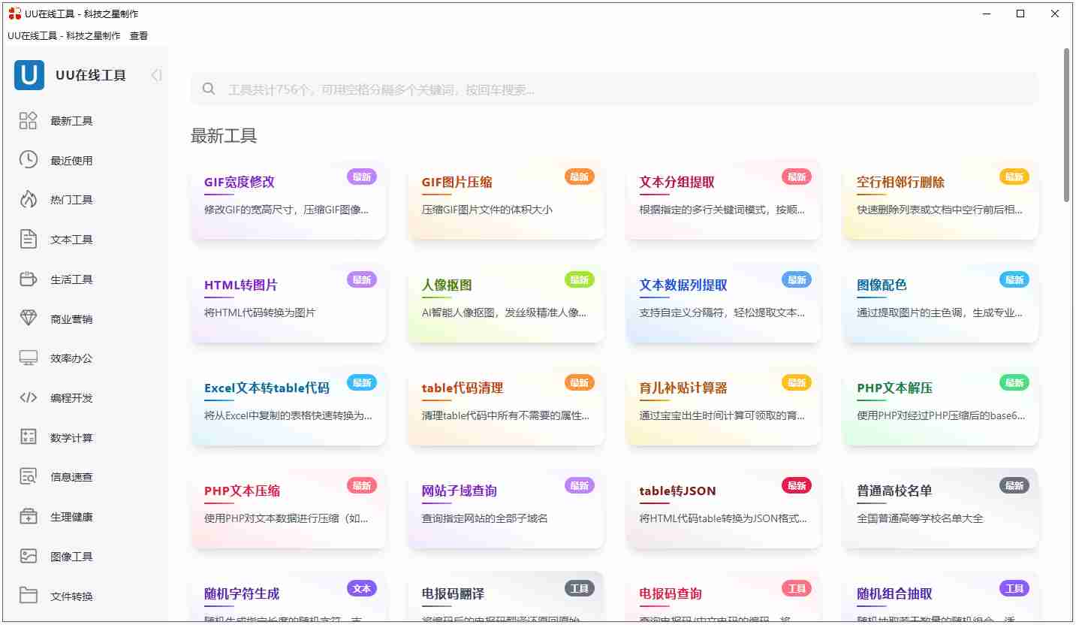Select the 热门工具 flame icon
Screen dimensions: 1076x625
click(x=28, y=200)
